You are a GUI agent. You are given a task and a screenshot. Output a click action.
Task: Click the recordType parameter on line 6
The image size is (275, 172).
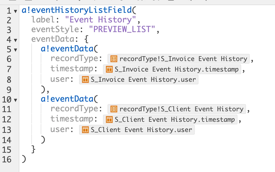74,58
